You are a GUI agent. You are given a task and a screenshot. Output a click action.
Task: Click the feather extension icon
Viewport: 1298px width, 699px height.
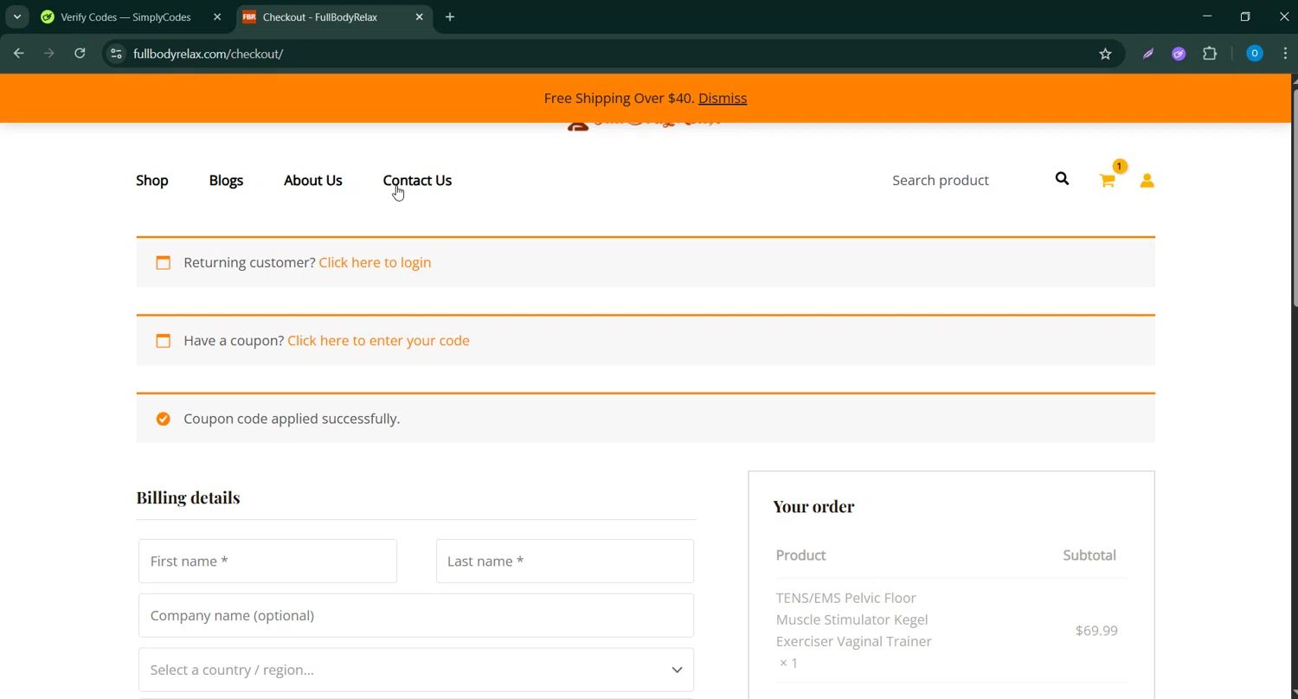(x=1148, y=54)
